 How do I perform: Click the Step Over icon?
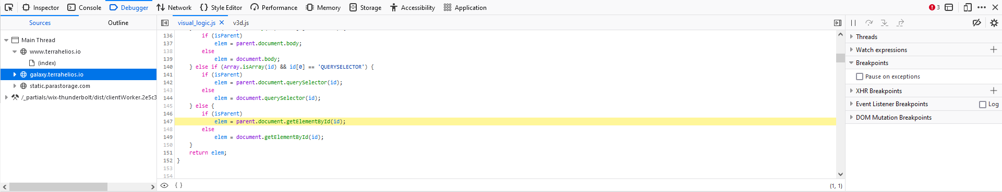click(869, 23)
